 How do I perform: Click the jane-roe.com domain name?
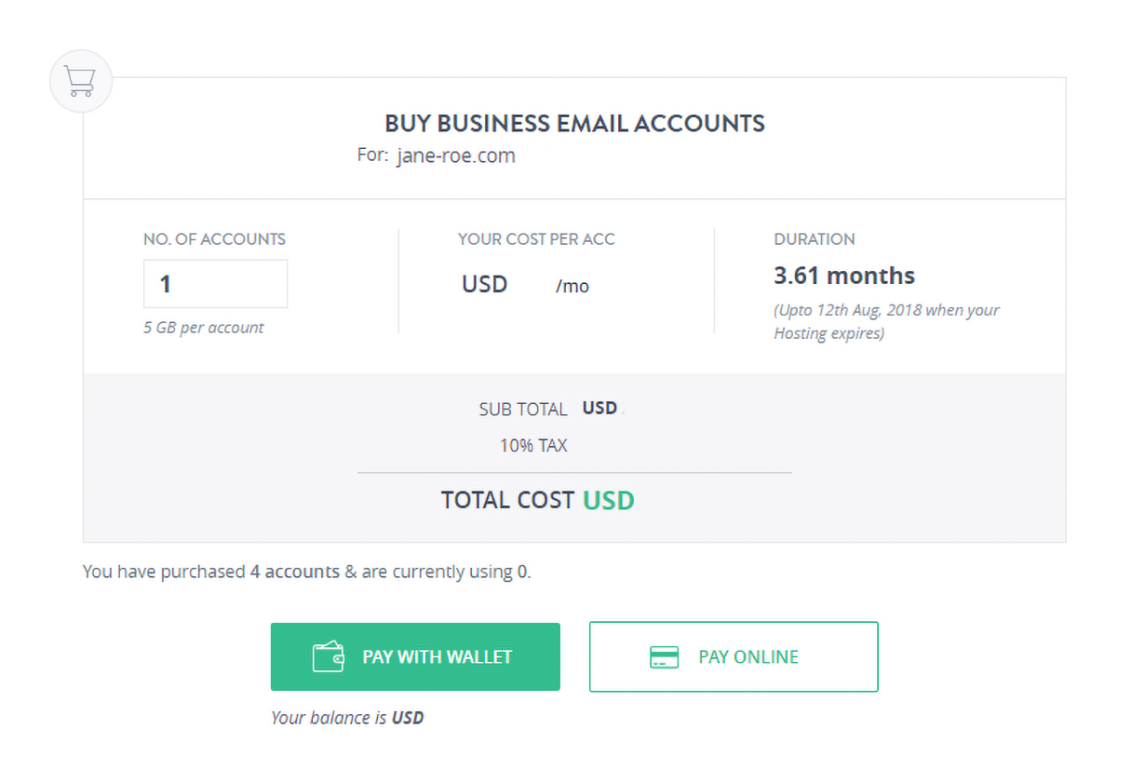(x=455, y=155)
